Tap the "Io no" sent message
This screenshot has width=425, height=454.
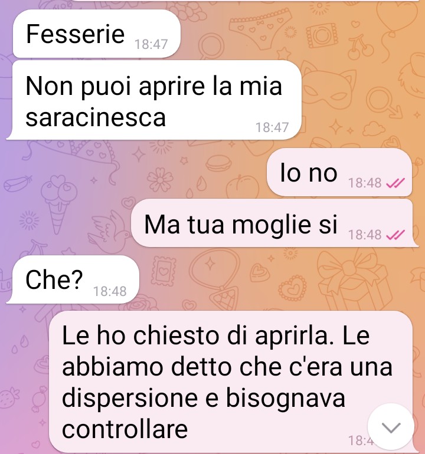339,172
